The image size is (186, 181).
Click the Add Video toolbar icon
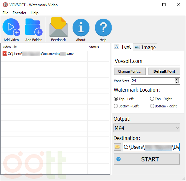pos(11,27)
